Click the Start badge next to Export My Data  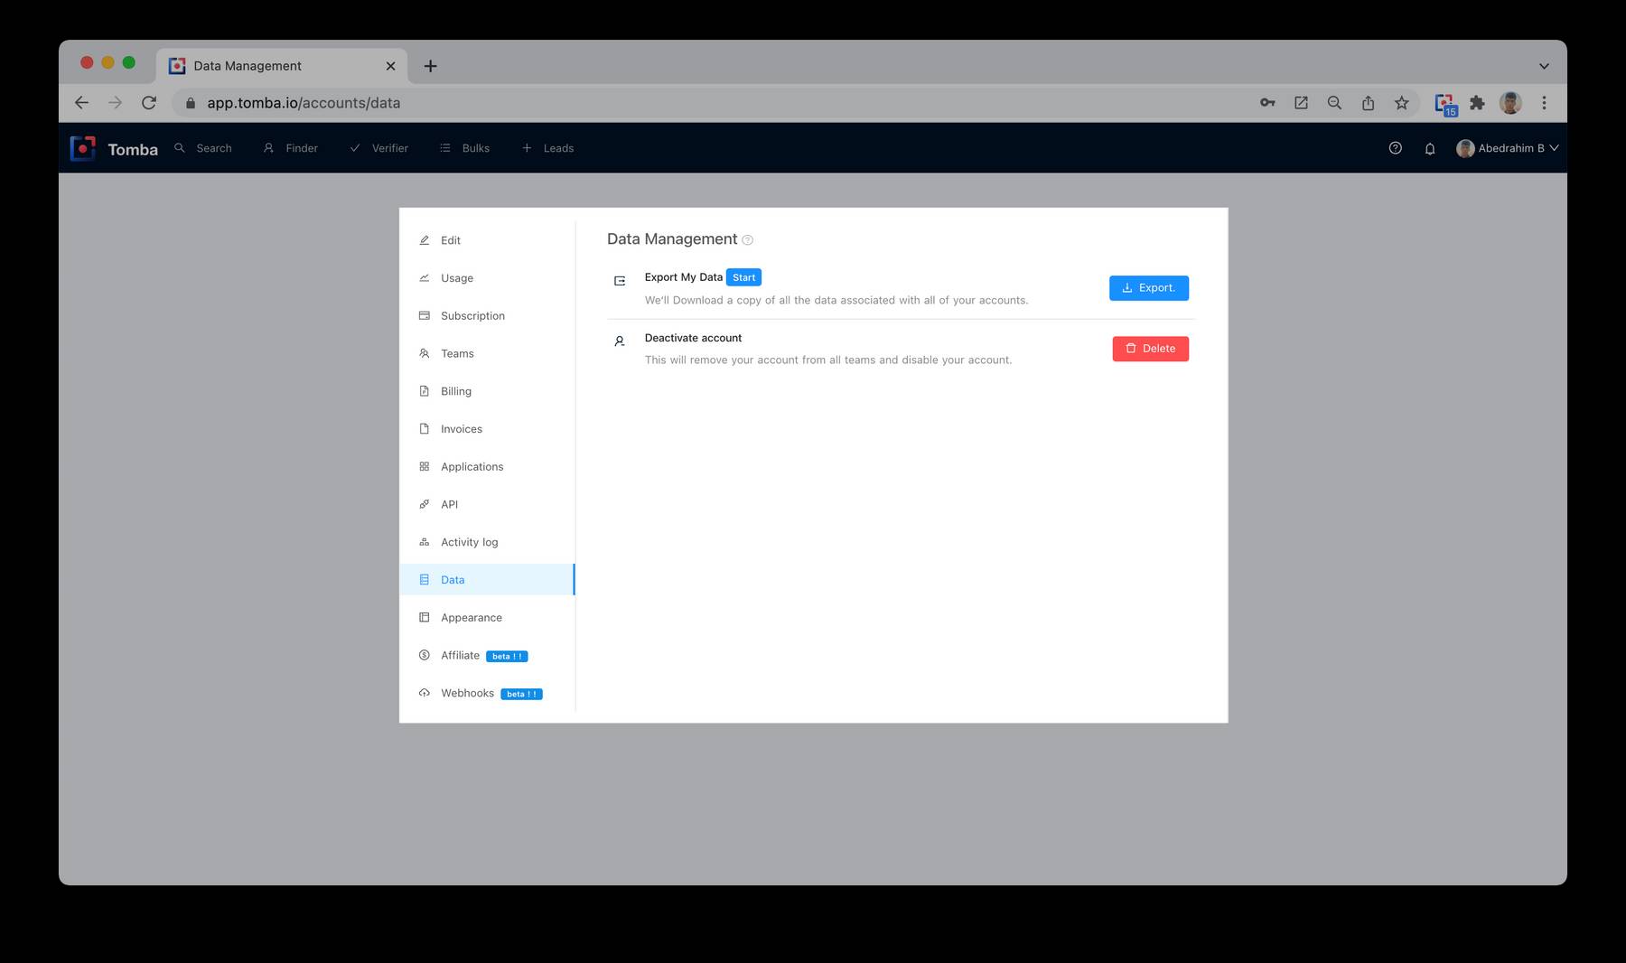(743, 277)
